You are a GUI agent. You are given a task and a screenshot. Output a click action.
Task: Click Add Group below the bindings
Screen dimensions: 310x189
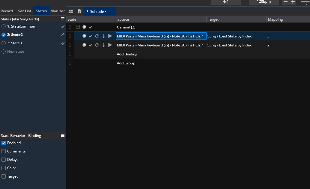[x=126, y=63]
